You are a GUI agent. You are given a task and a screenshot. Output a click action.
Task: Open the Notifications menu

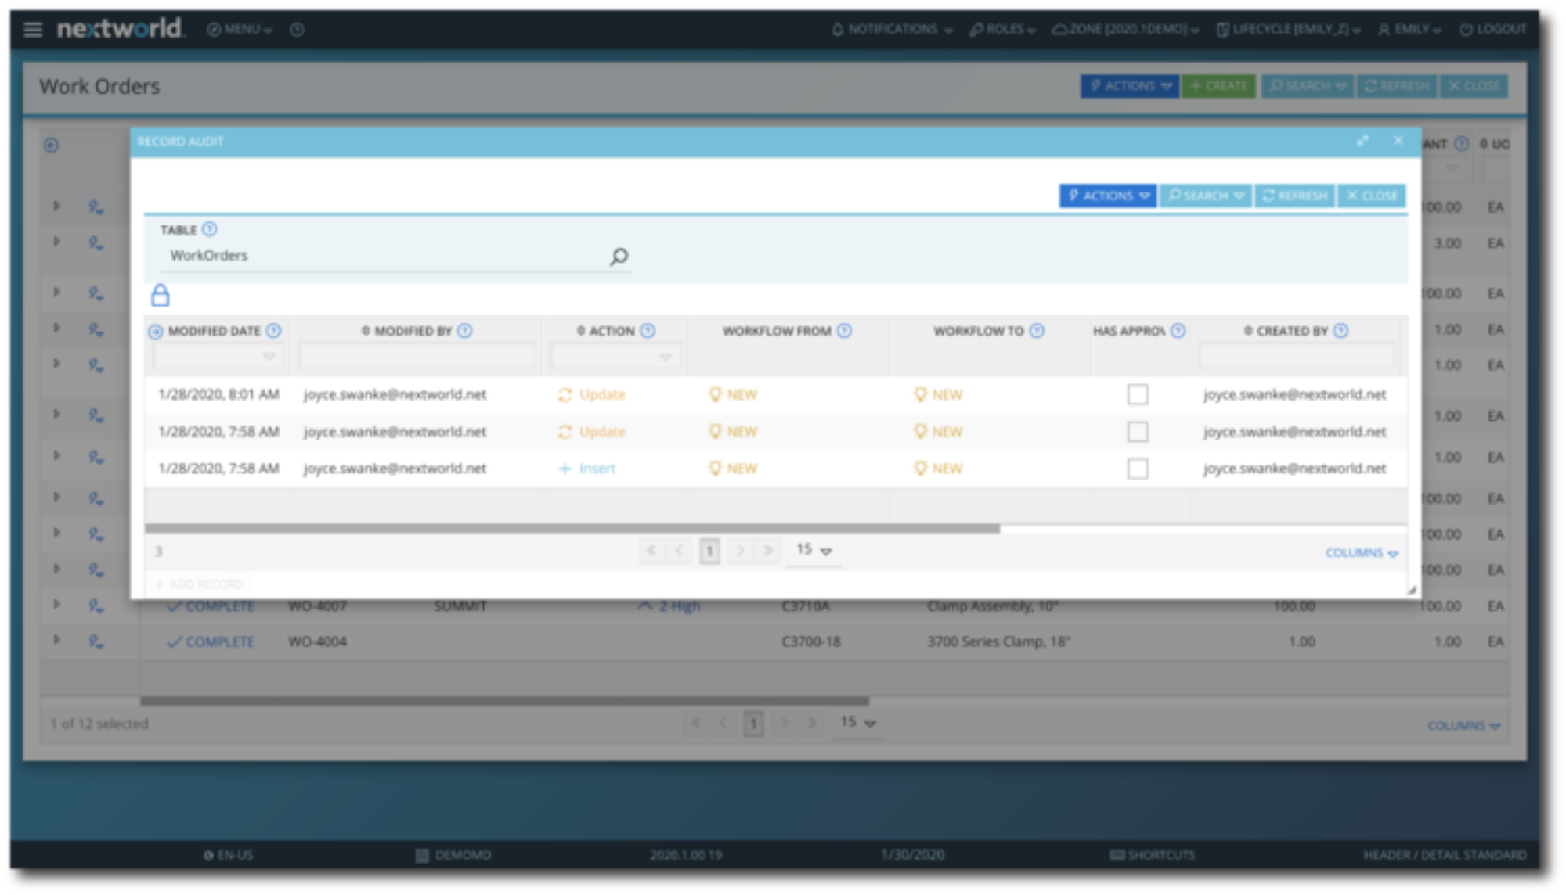click(x=892, y=30)
